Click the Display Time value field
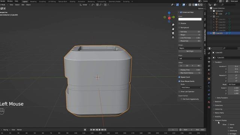 pyautogui.click(x=190, y=70)
